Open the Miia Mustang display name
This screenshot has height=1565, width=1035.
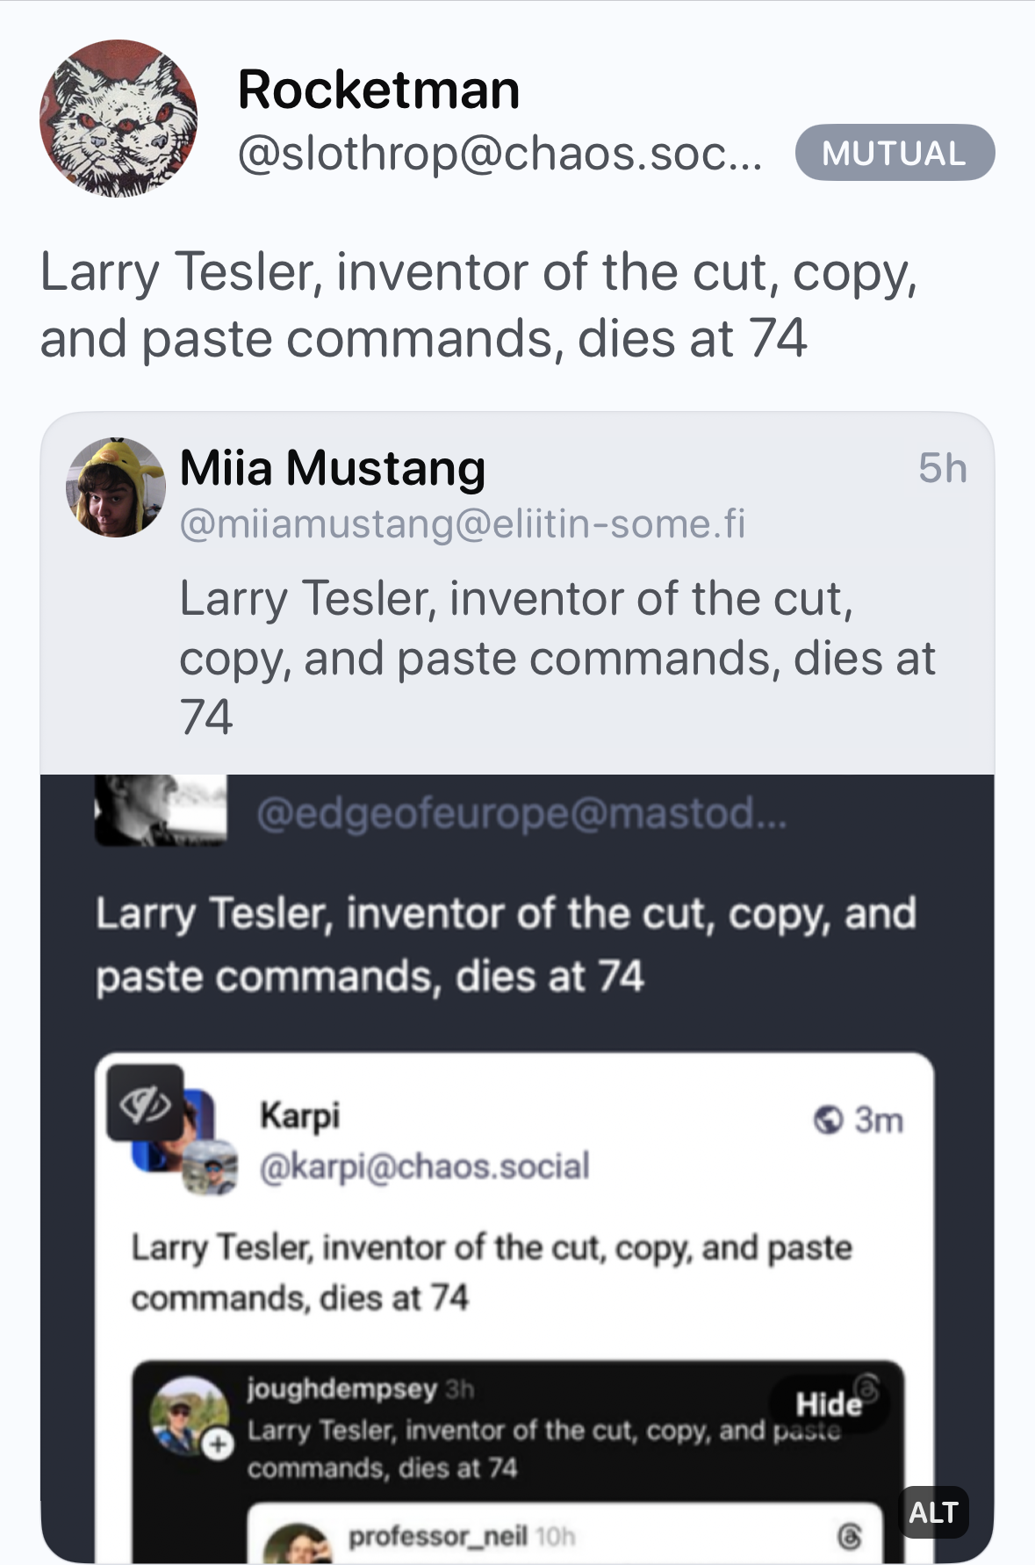coord(332,468)
